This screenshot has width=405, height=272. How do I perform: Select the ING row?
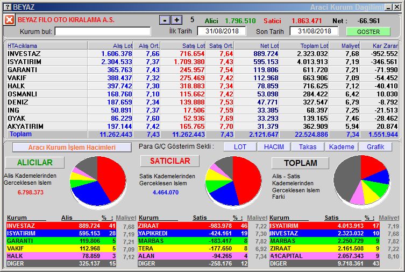[x=202, y=110]
